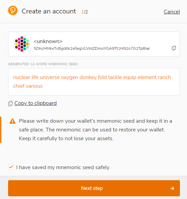The height and width of the screenshot is (199, 187).
Task: Click the <unknown> account name
Action: [48, 41]
